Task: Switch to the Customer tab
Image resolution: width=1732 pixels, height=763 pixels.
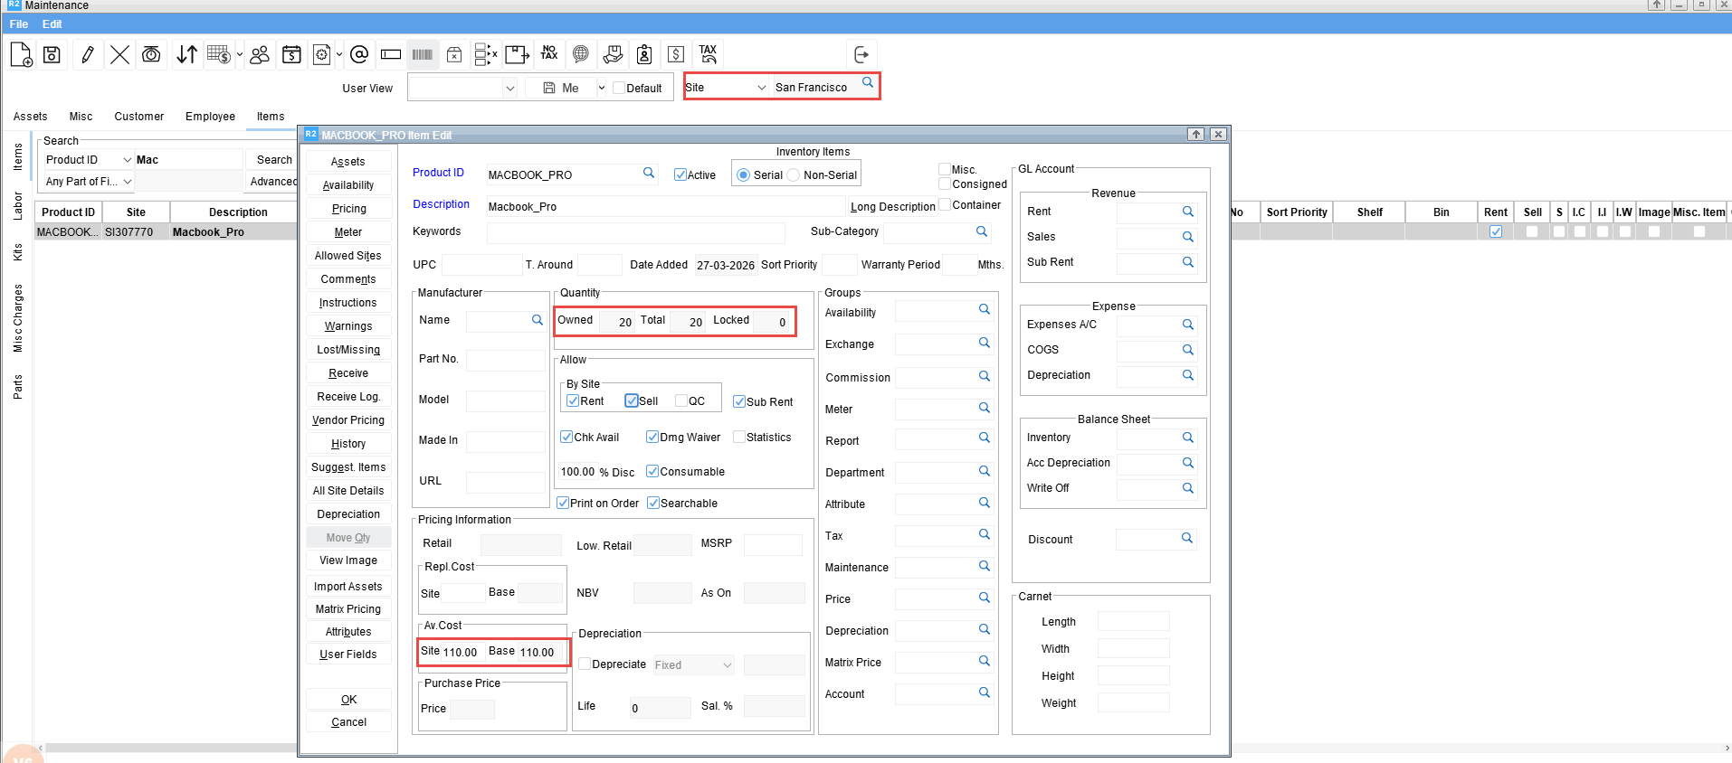Action: 138,117
